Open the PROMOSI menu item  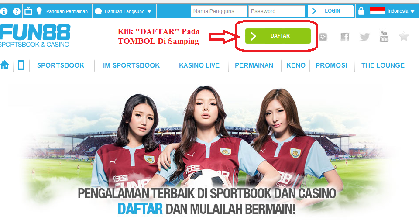[331, 65]
